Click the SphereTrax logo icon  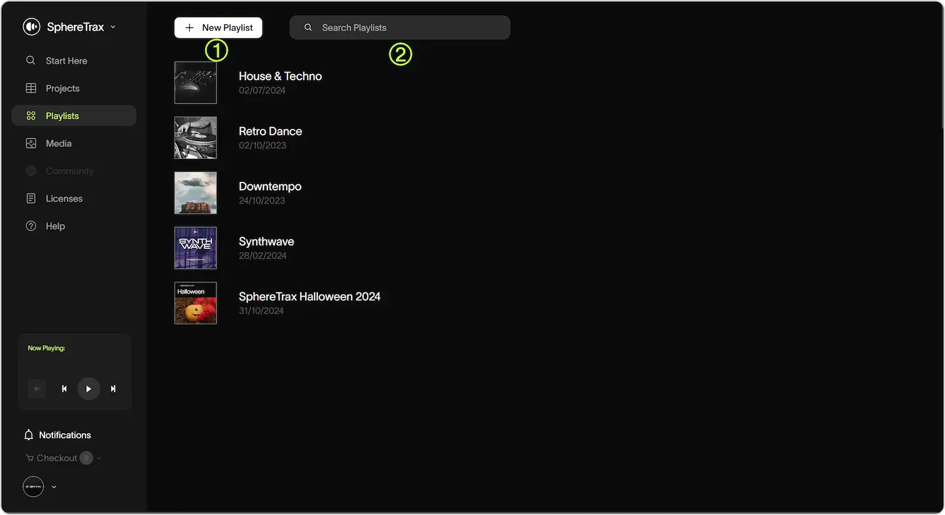click(x=31, y=26)
